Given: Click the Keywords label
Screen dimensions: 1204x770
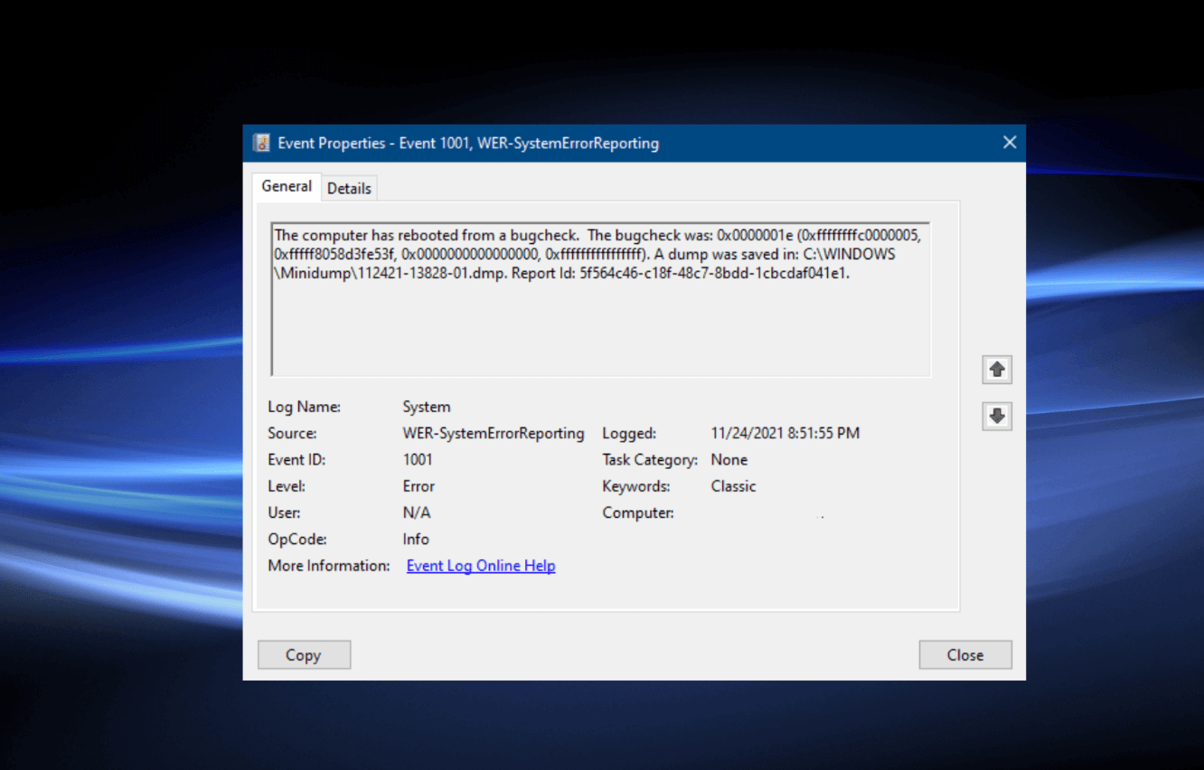Looking at the screenshot, I should (636, 486).
